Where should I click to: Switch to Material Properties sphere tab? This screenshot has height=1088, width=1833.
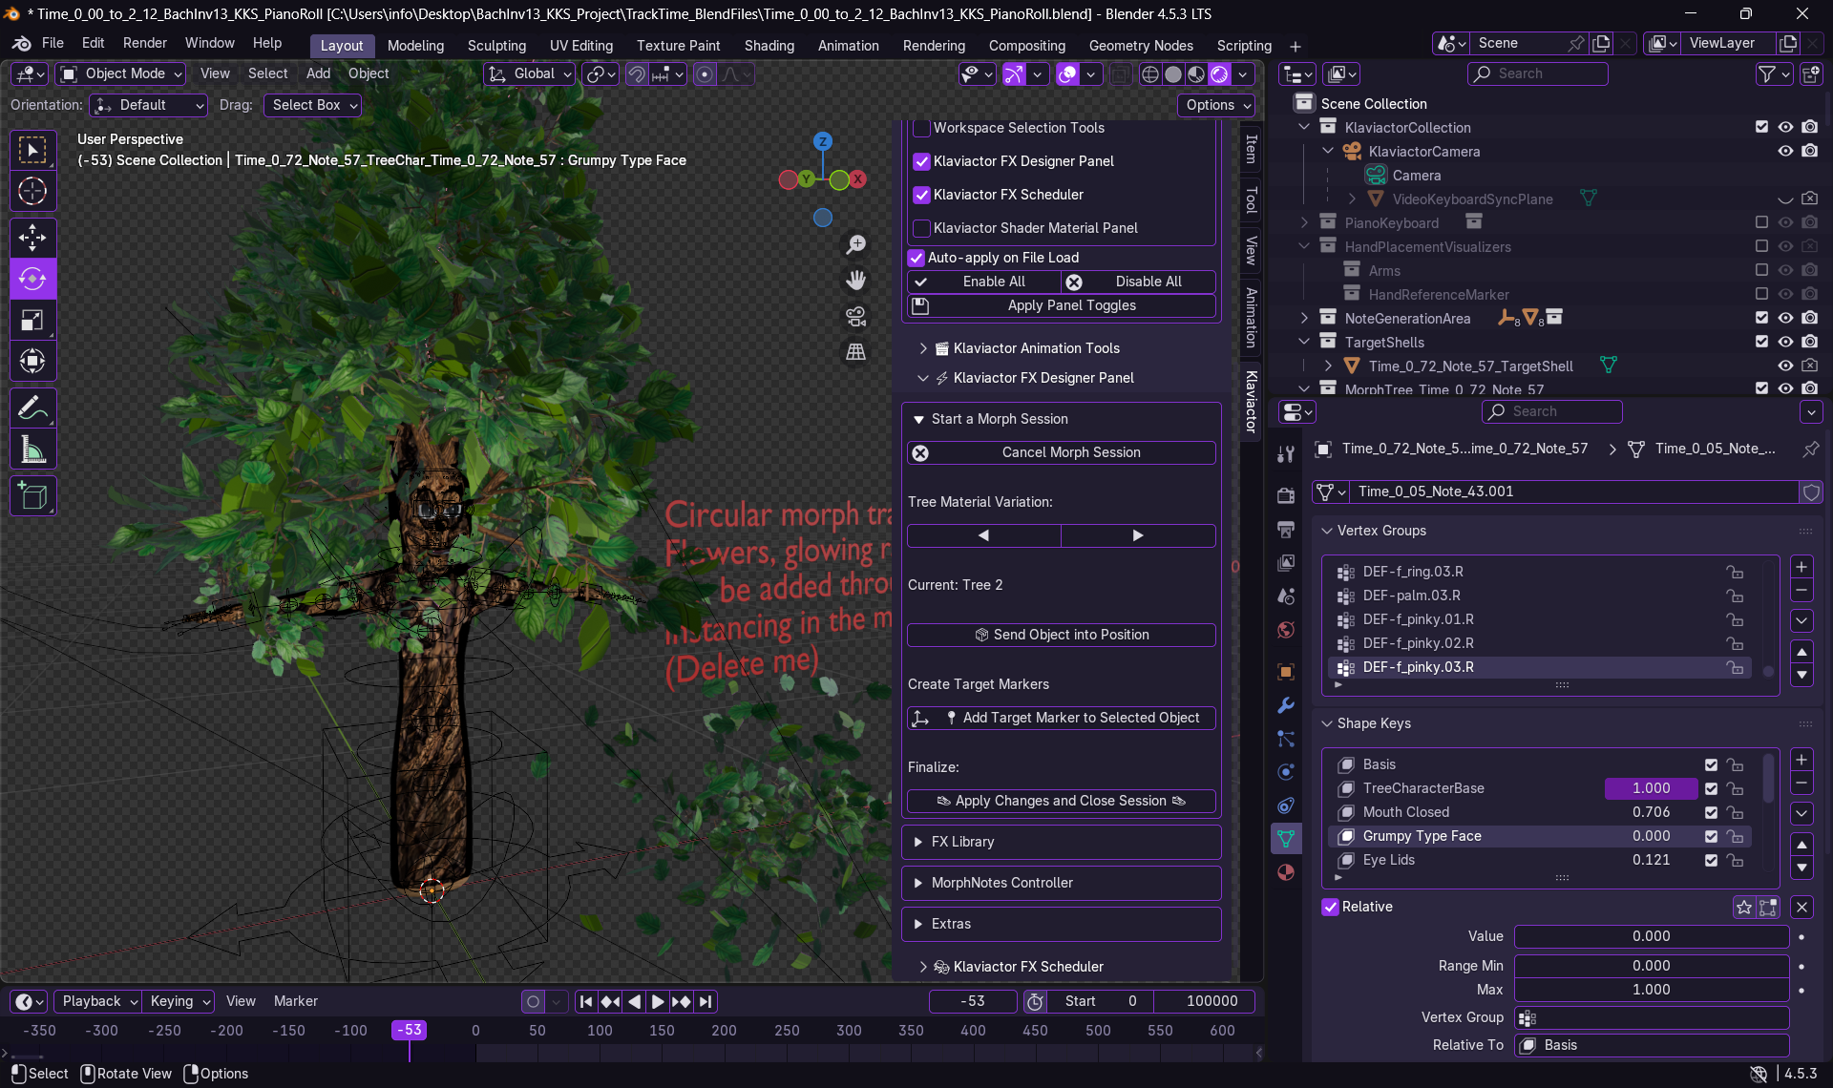(x=1285, y=872)
